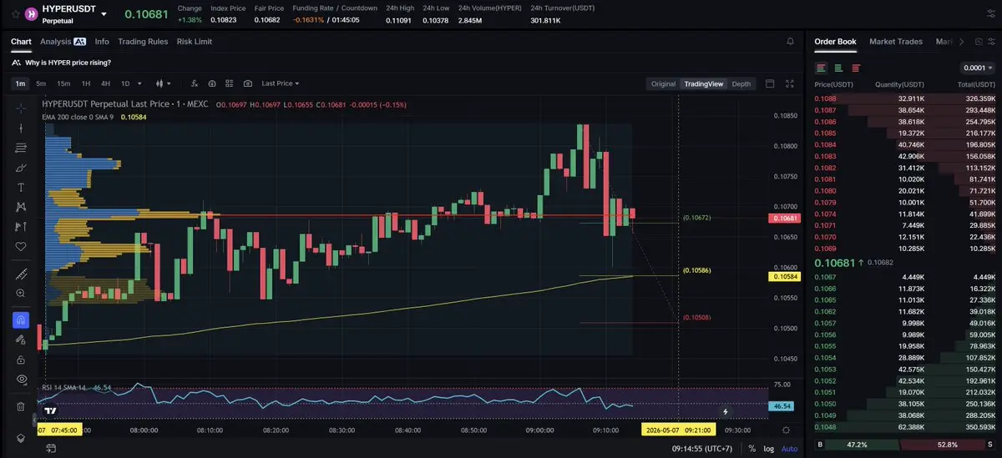Click ask price 0.1088 in order book
The height and width of the screenshot is (458, 1002).
click(x=826, y=98)
